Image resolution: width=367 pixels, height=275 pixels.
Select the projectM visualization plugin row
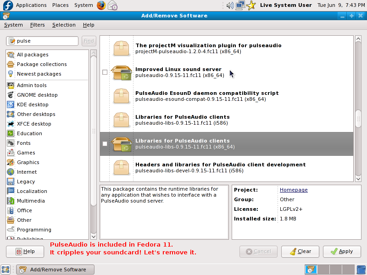coord(227,49)
